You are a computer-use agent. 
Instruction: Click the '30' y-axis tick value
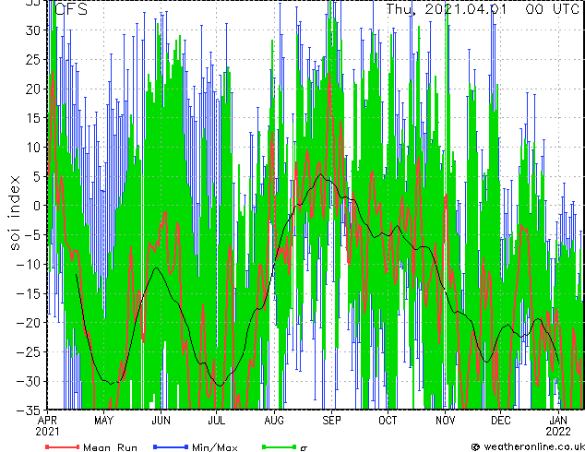coord(32,30)
